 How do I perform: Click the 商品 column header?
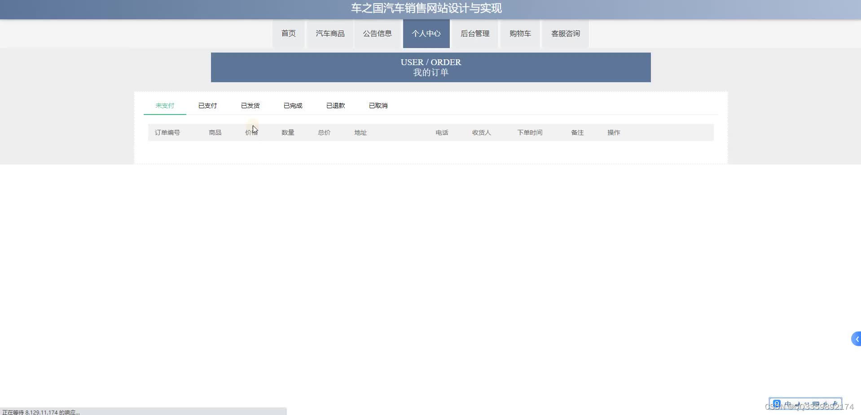coord(215,132)
